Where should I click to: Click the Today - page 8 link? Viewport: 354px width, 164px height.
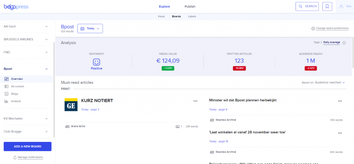click(x=218, y=109)
